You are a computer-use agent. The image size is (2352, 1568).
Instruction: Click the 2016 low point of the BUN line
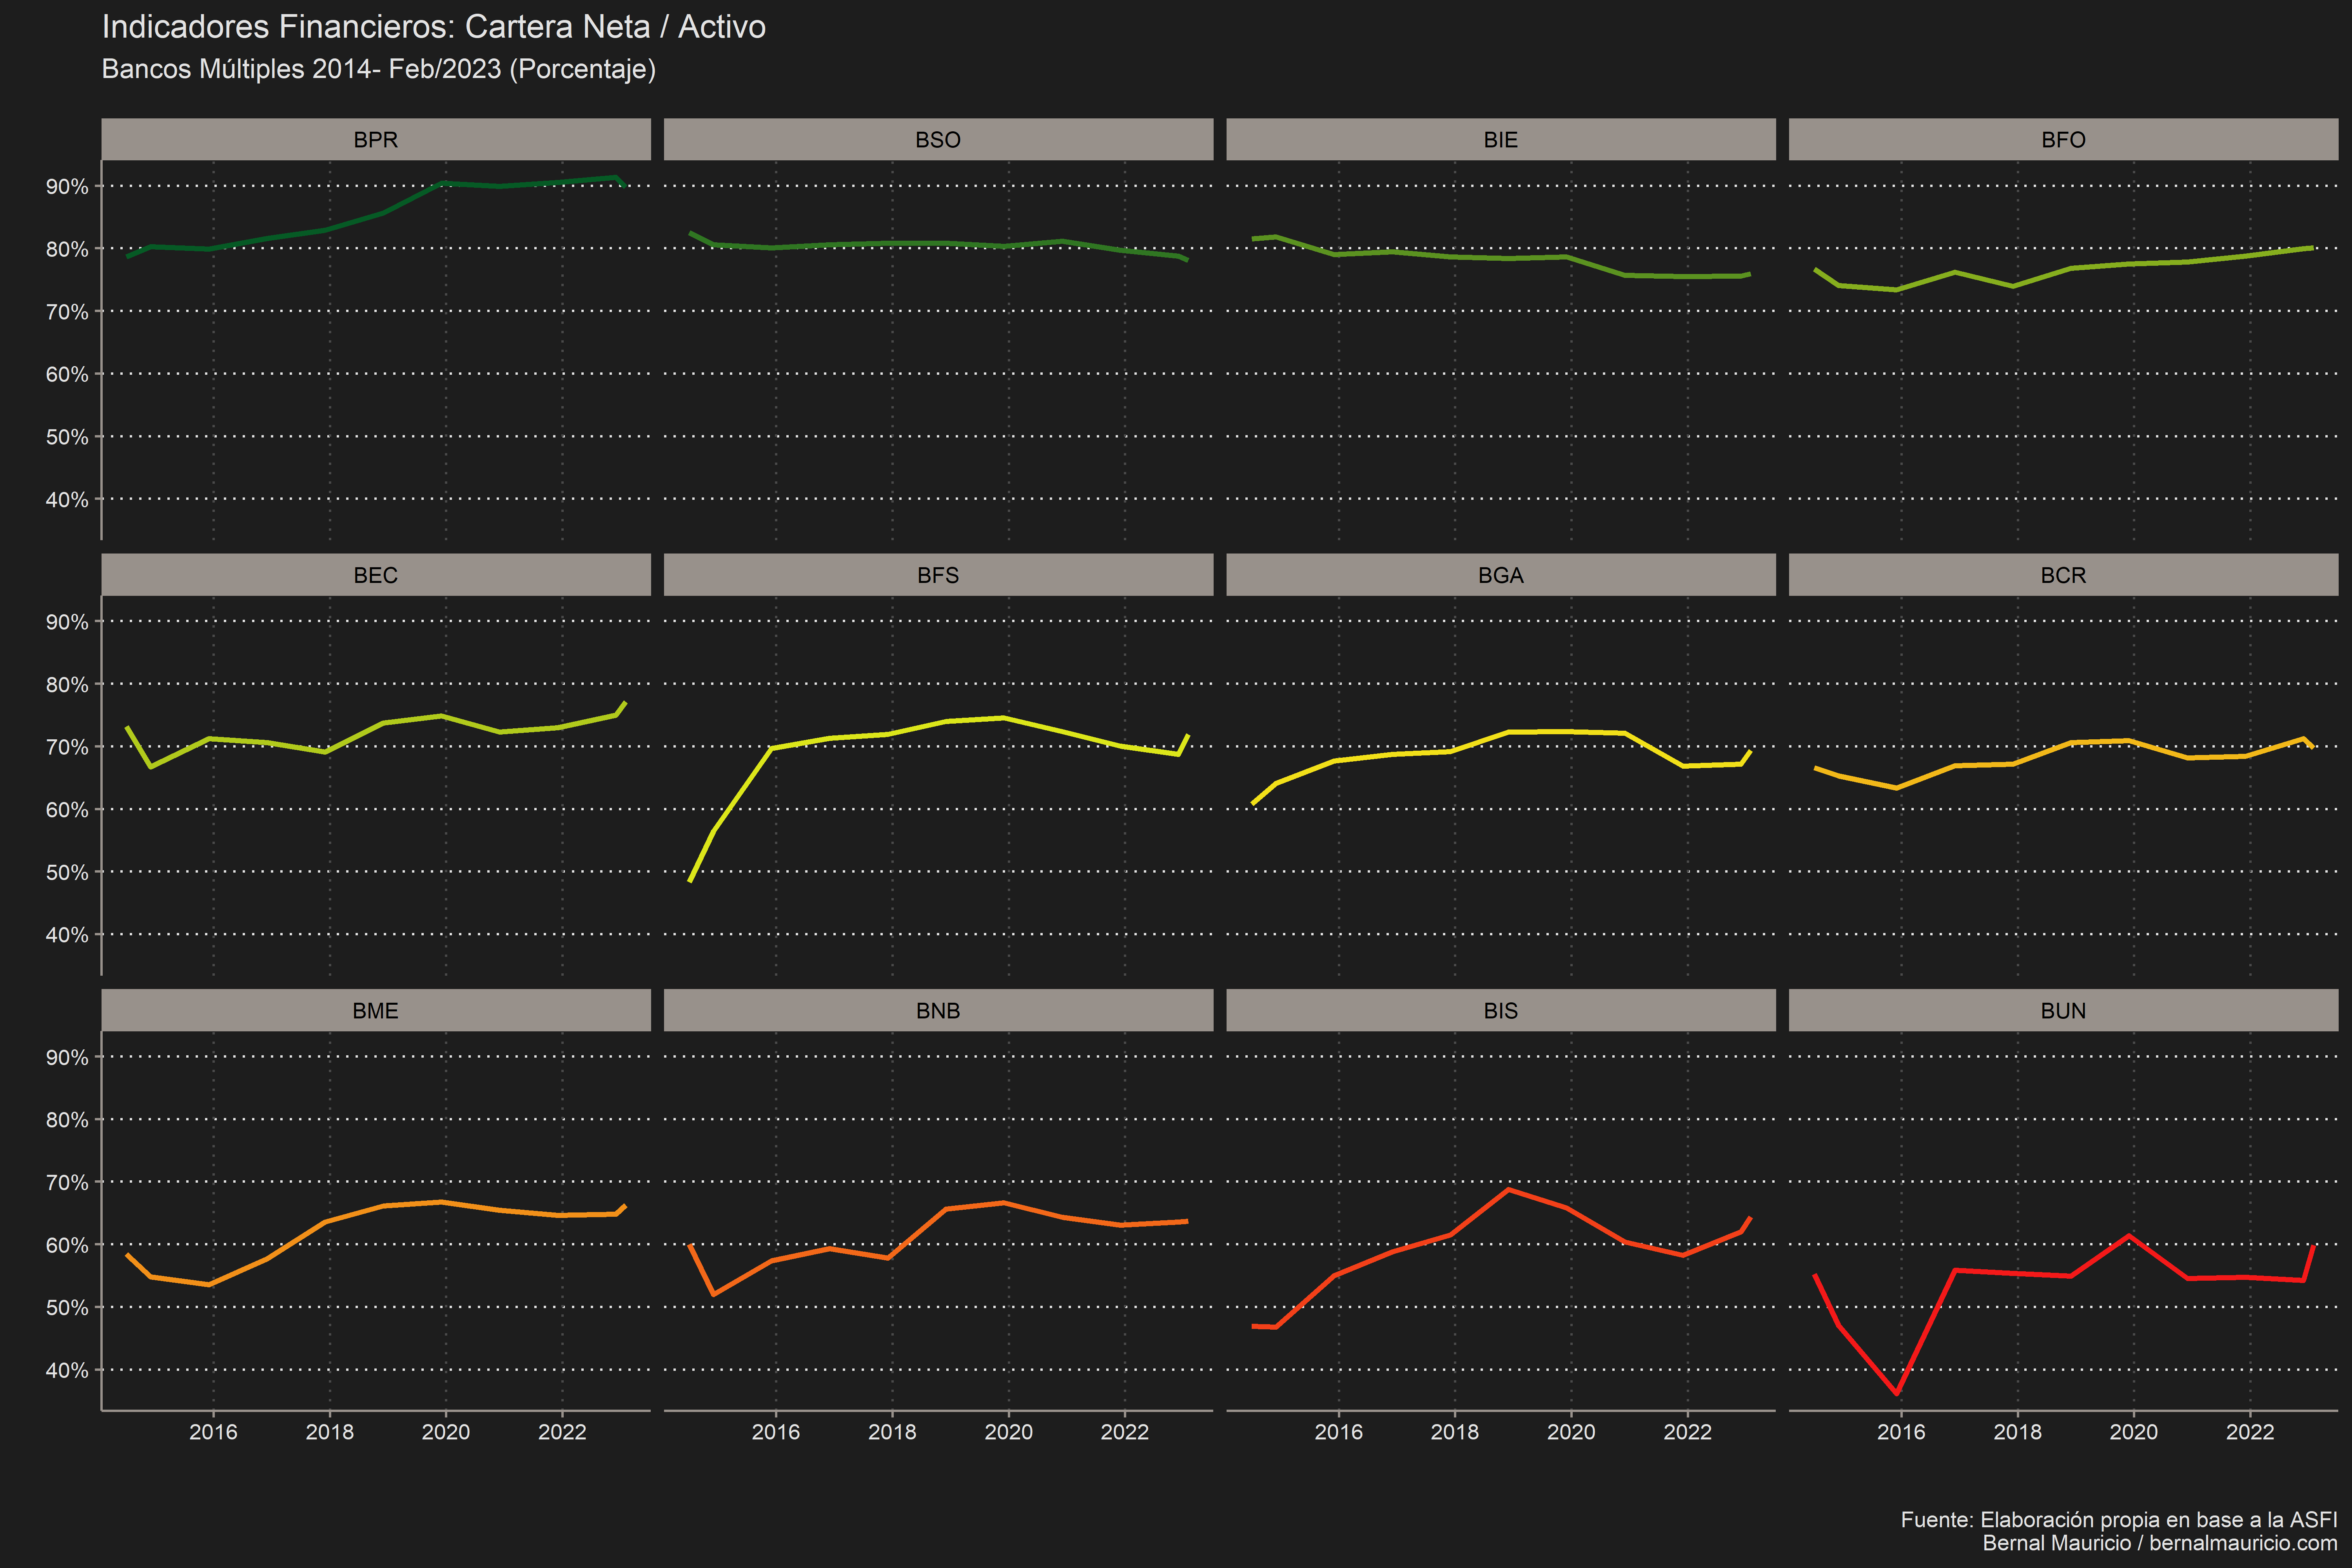tap(1897, 1393)
